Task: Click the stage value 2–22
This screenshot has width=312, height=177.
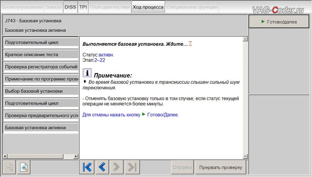Action: pyautogui.click(x=99, y=60)
